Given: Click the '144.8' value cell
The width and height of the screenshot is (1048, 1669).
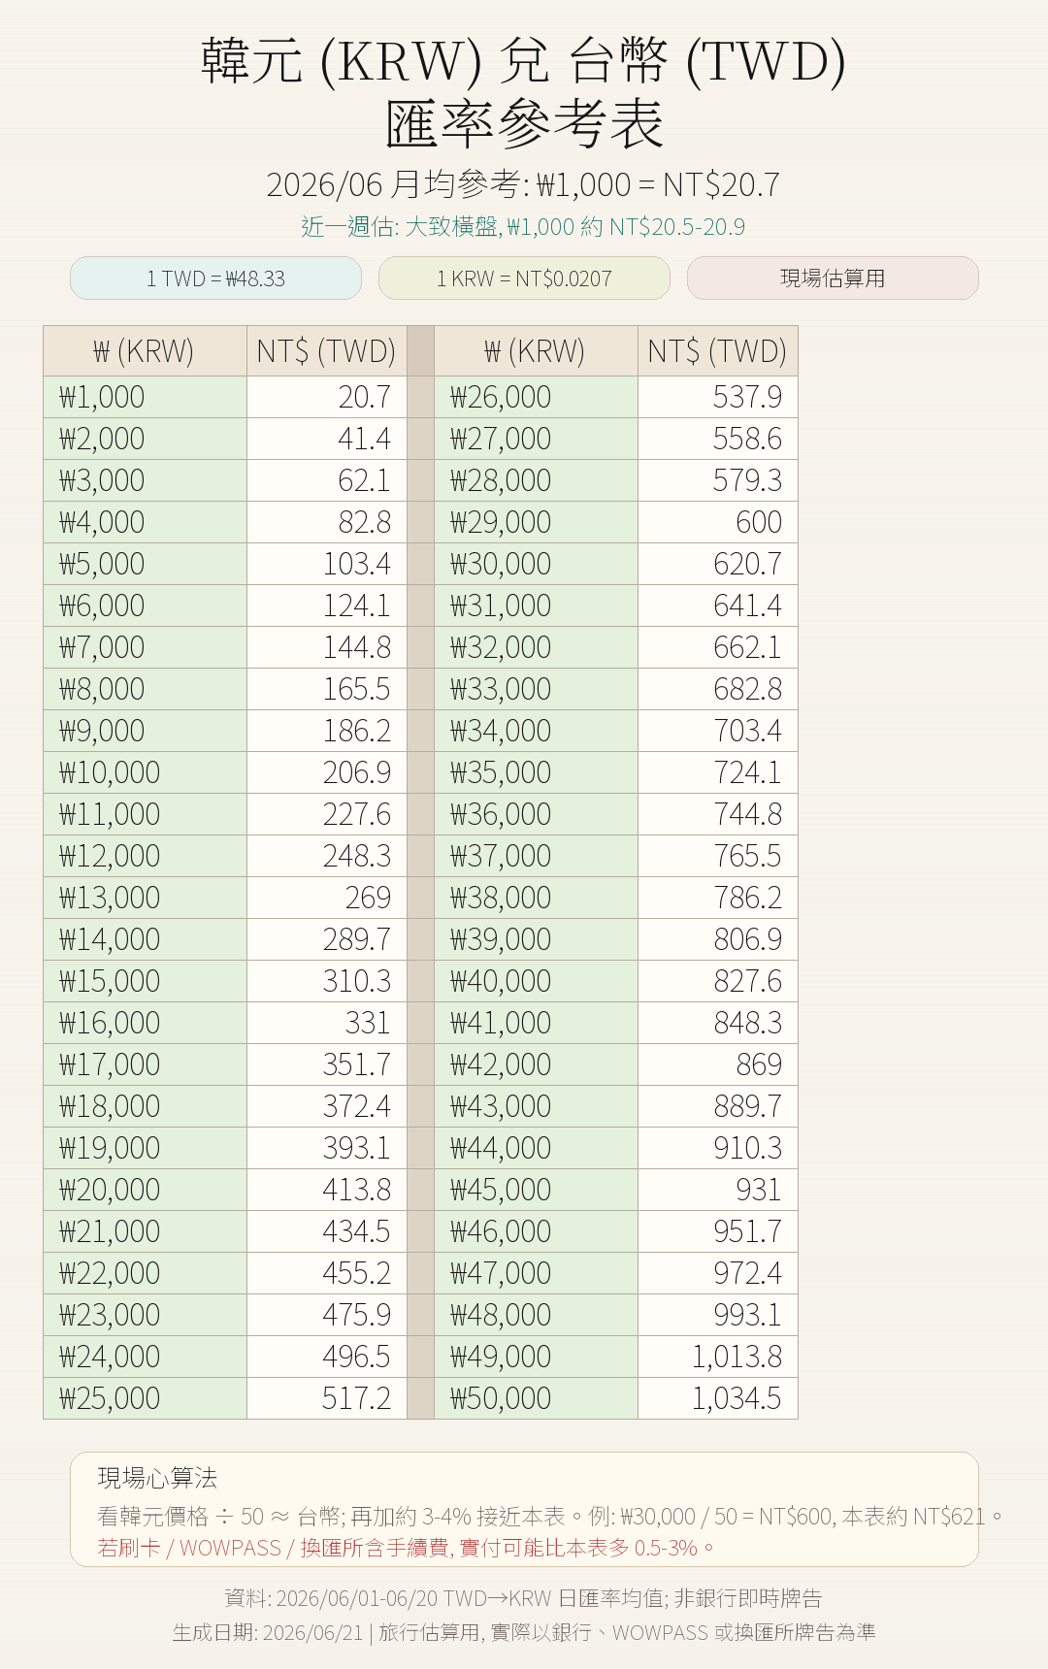Looking at the screenshot, I should click(x=326, y=647).
